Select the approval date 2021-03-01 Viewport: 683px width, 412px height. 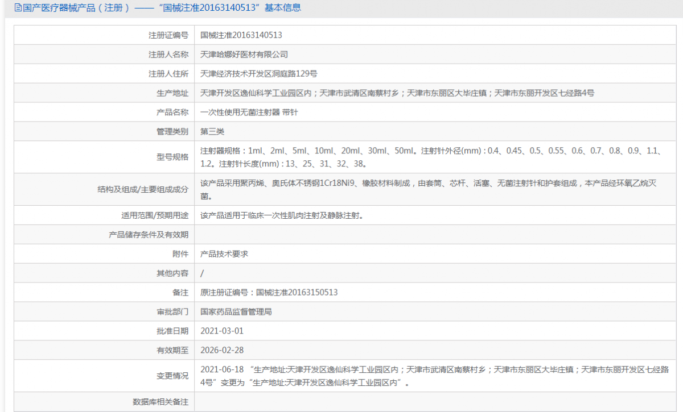pyautogui.click(x=222, y=331)
